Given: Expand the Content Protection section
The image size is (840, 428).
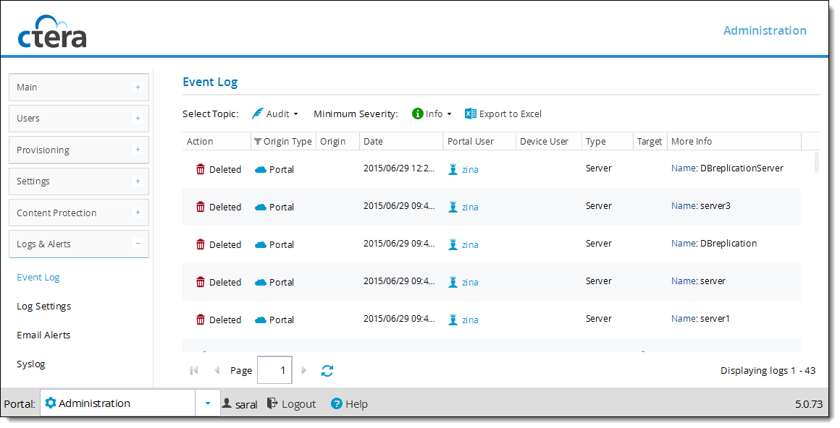Looking at the screenshot, I should [x=79, y=213].
